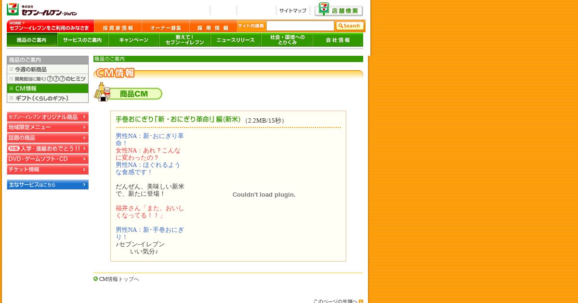Open DVD・ゲームソフト・CD red button
Image resolution: width=578 pixels, height=303 pixels.
pos(48,159)
